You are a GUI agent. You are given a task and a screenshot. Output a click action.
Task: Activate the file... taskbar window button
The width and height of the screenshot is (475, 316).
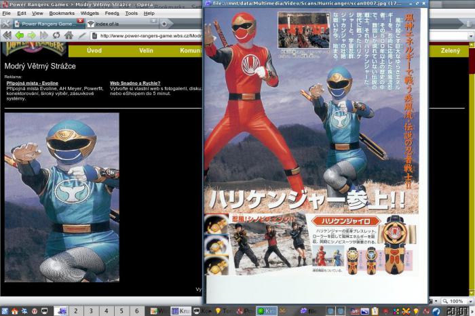[x=309, y=311]
